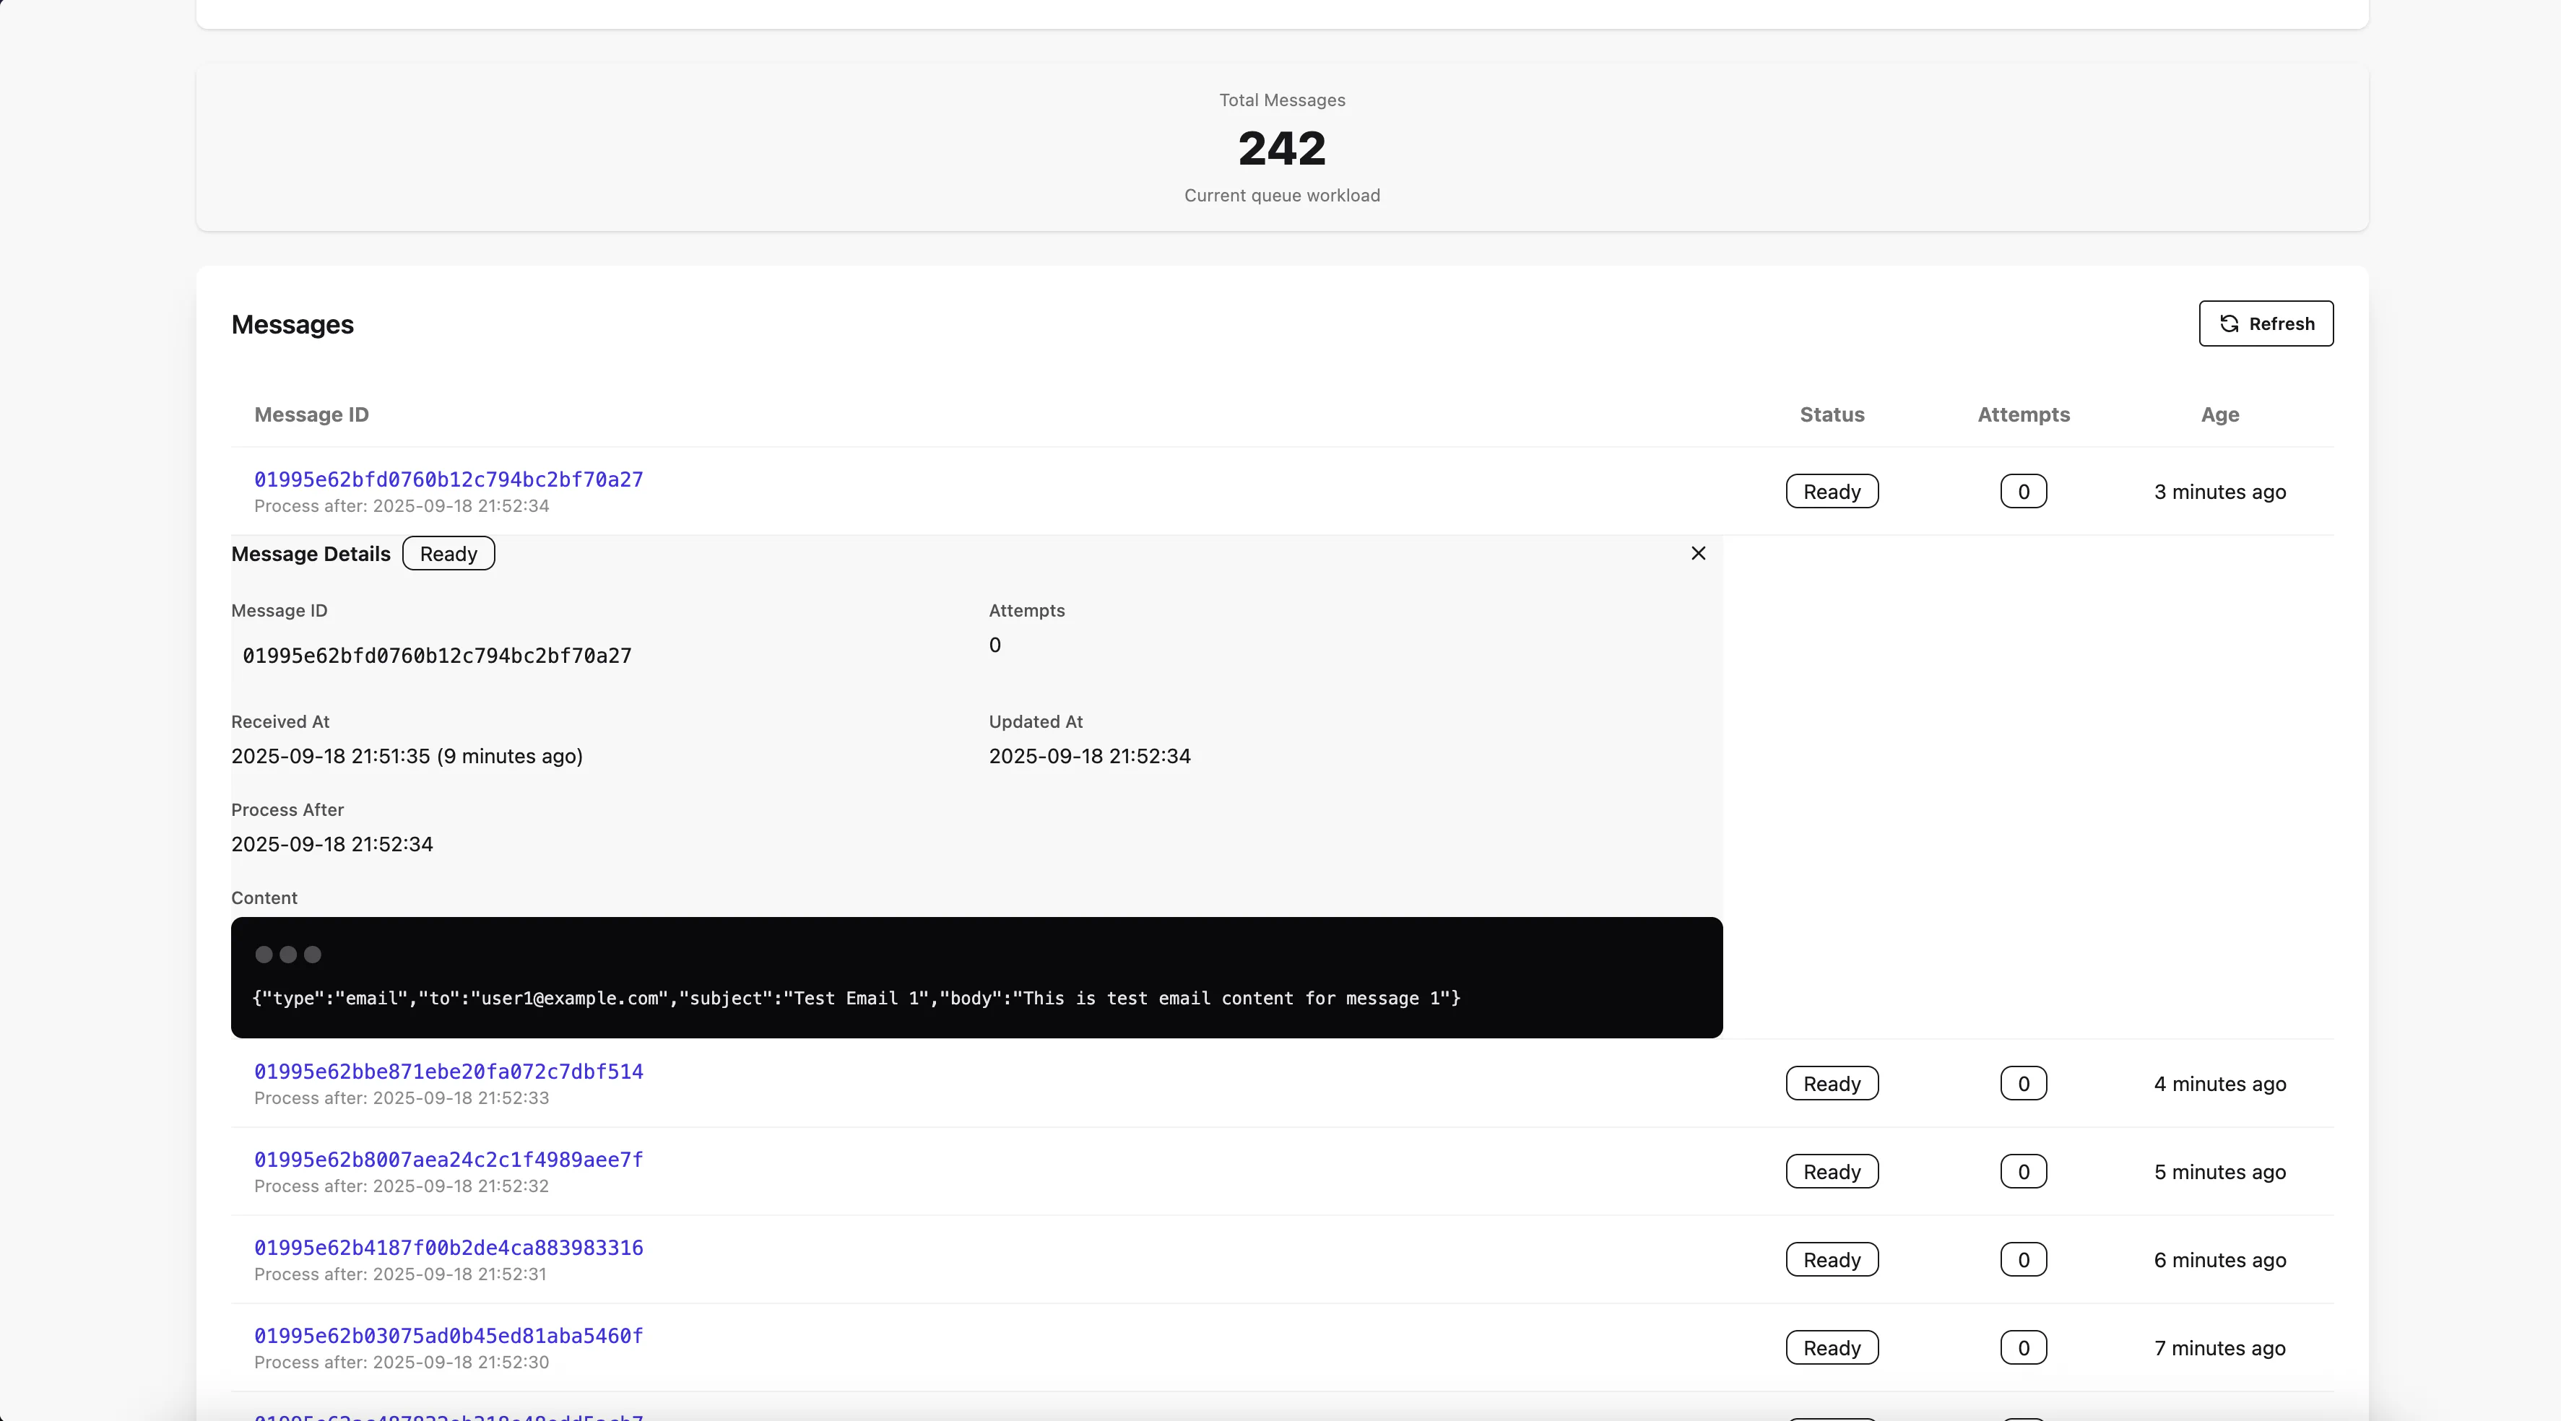Click the Message ID column header
The image size is (2561, 1421).
[x=311, y=414]
